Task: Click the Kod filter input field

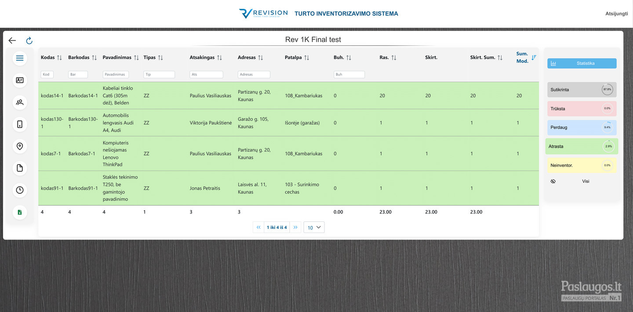Action: tap(47, 75)
